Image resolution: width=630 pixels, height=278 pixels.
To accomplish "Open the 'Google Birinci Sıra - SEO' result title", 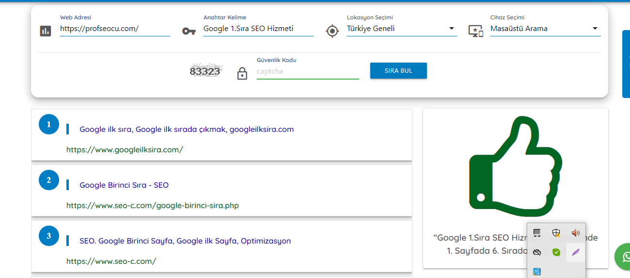I will pos(124,185).
